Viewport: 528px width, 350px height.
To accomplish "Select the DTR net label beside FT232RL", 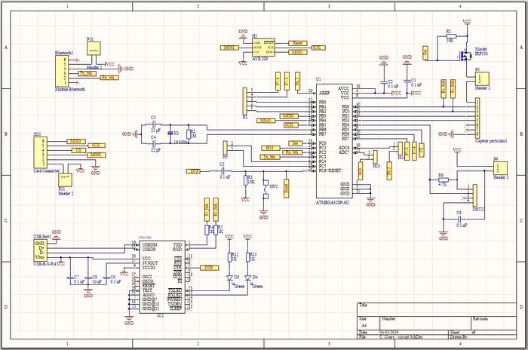I will coord(208,268).
